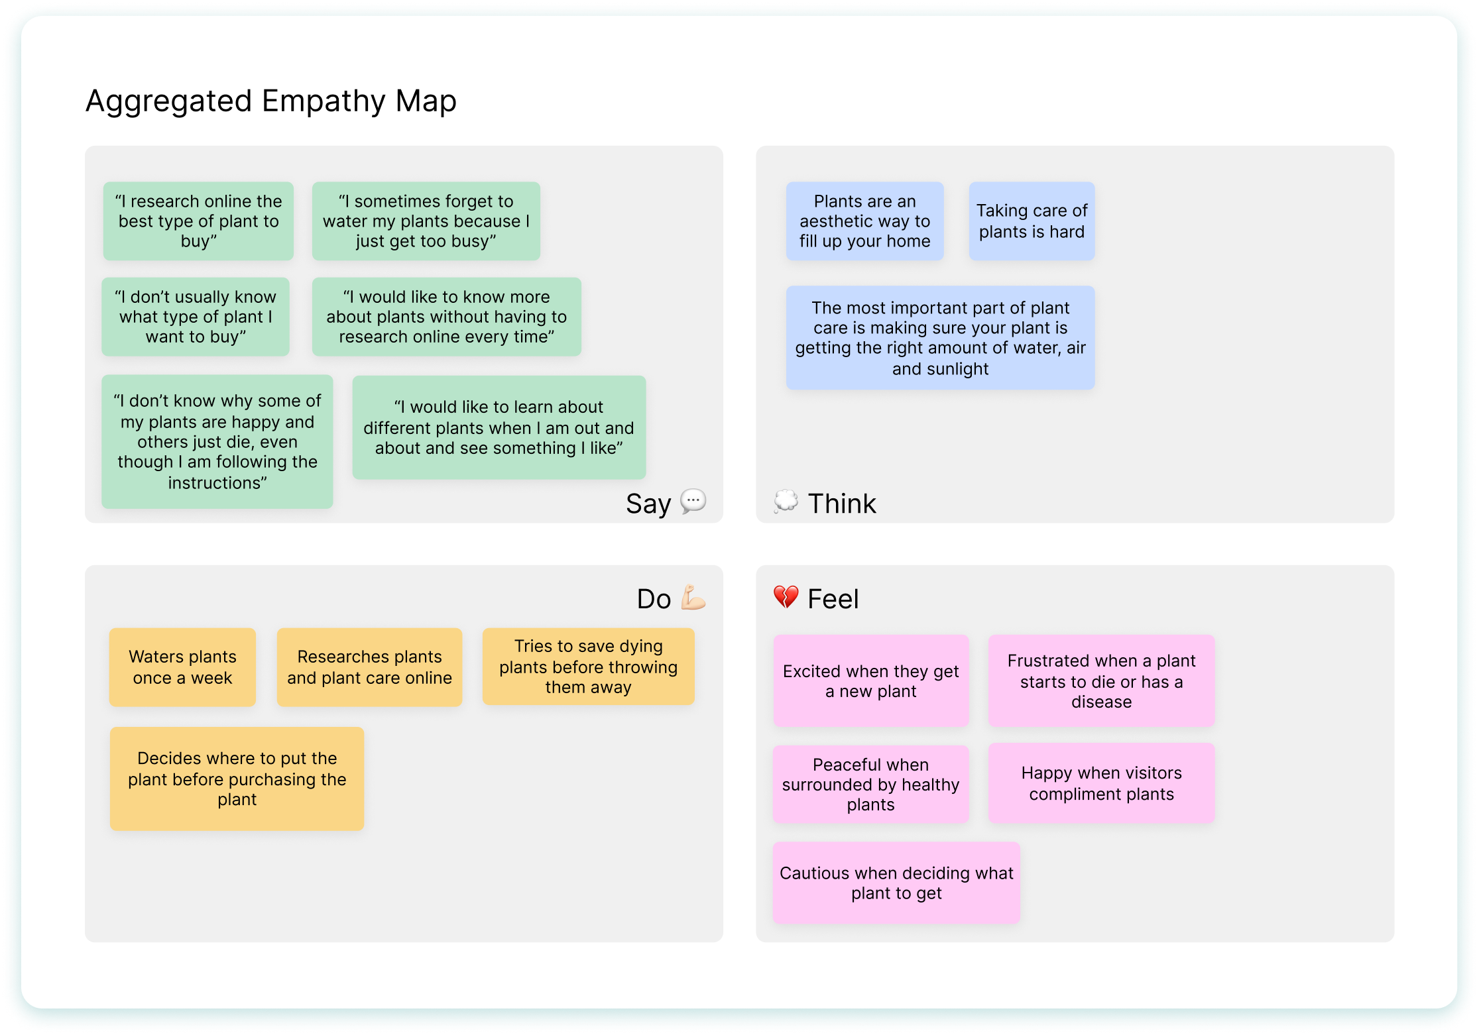
Task: Click the "Tries to save dying plants" note
Action: (588, 667)
